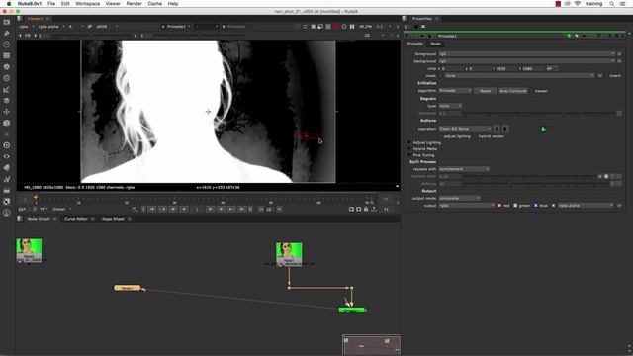
Task: Open the mask channel dropdown
Action: (x=520, y=76)
